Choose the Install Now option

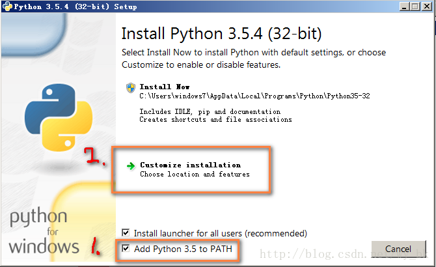pyautogui.click(x=248, y=103)
